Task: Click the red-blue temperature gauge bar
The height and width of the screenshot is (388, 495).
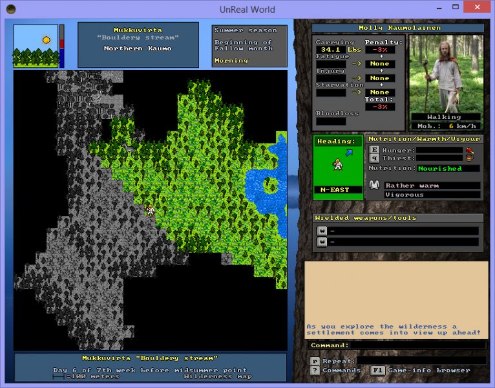Action: click(62, 46)
